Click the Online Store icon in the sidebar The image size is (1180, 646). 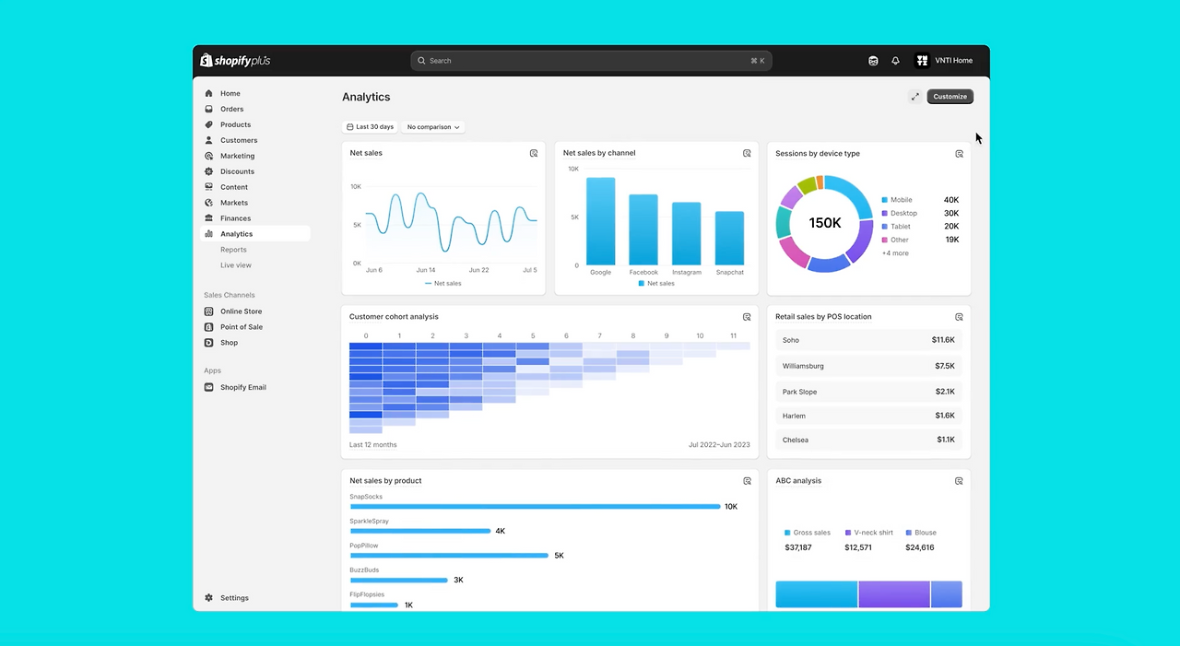[209, 311]
